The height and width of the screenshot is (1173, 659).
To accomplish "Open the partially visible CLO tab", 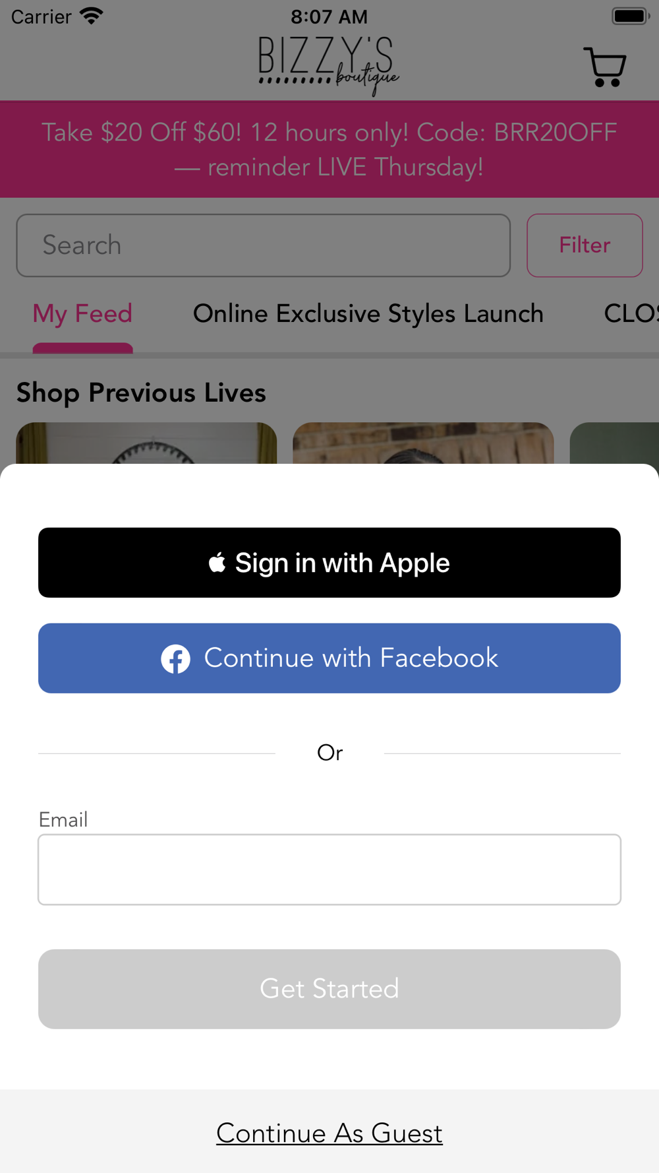I will coord(631,314).
